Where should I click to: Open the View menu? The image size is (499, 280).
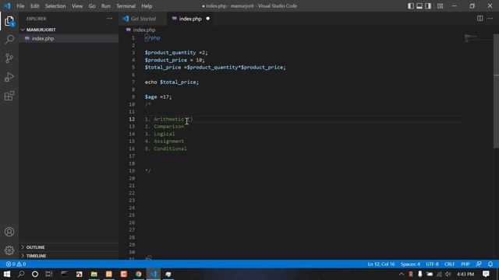[x=77, y=6]
